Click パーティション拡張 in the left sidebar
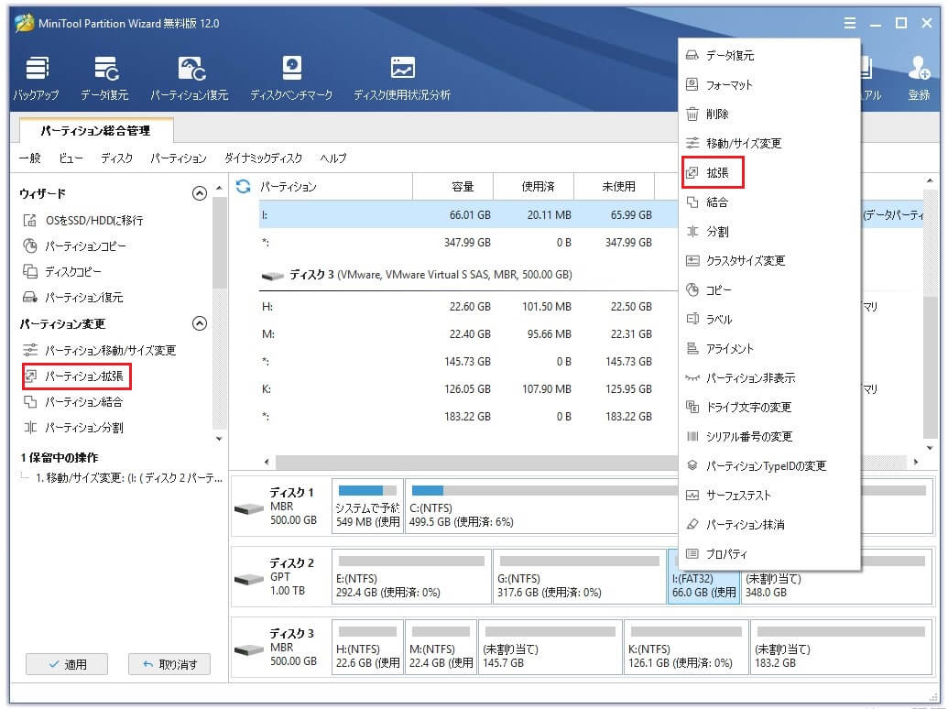 [x=83, y=376]
